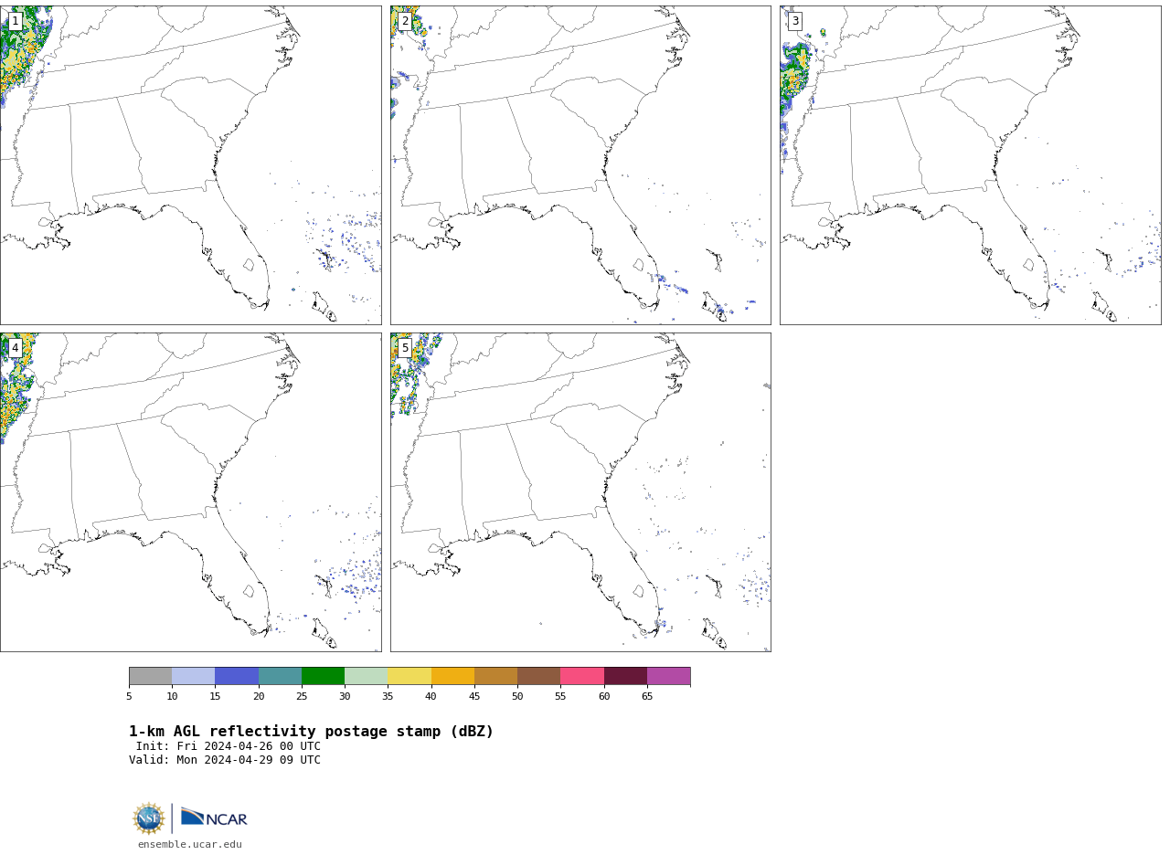Click the teal 20-25 dBZ swatch
The width and height of the screenshot is (1170, 855).
point(280,676)
